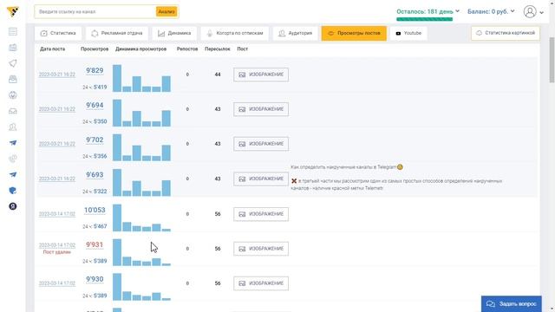This screenshot has height=312, width=555.
Task: Click the views bar chart in 10'053 row
Action: point(141,218)
